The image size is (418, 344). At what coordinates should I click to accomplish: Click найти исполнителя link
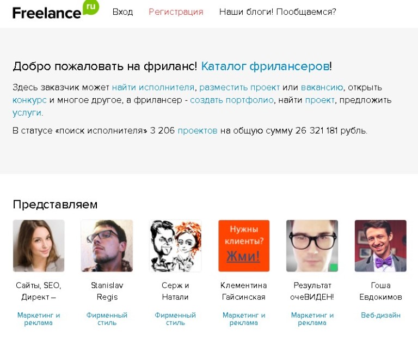(153, 87)
